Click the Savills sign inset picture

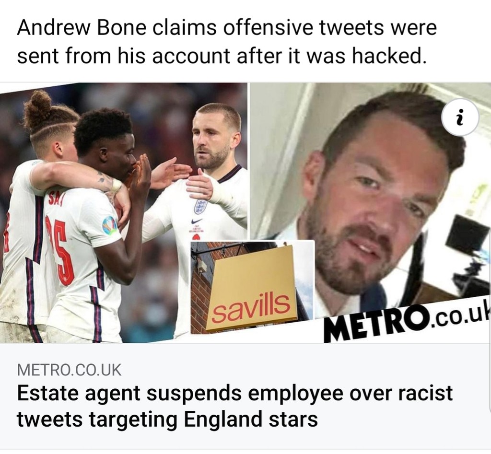(252, 287)
